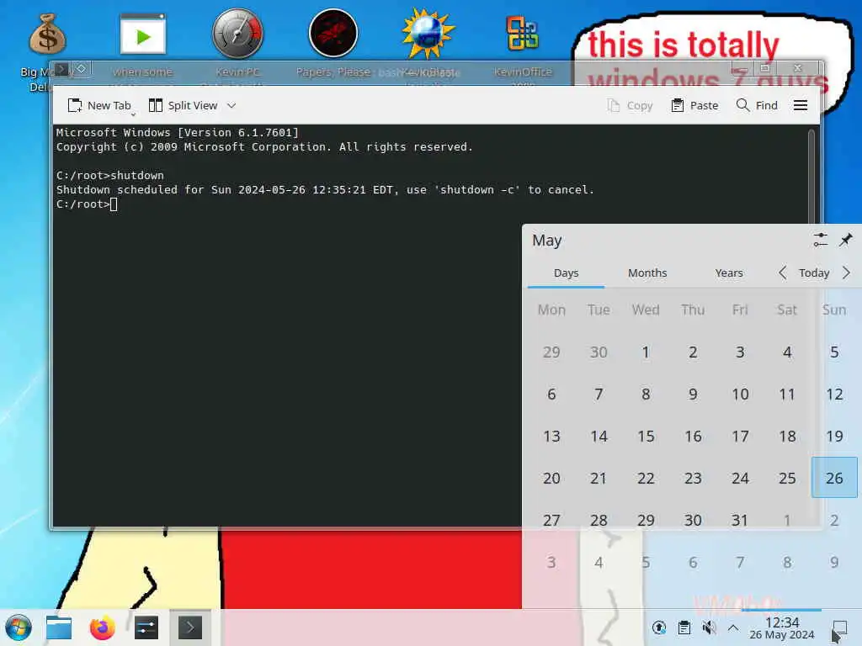862x646 pixels.
Task: Toggle keep-above pin on Konsole title bar
Action: 82,69
